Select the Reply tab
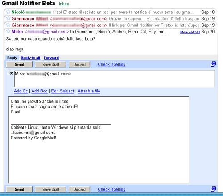223x196 pixels. tap(12, 58)
